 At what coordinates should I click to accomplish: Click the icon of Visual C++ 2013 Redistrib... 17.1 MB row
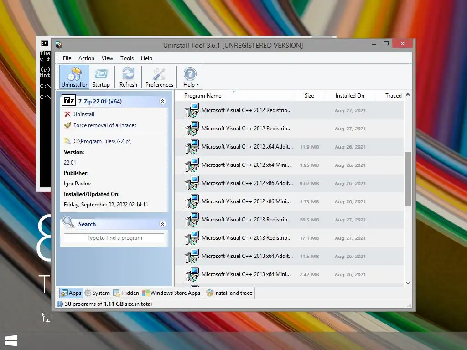point(192,238)
